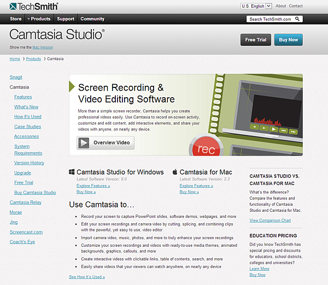Screen dimensions: 328x285
Task: Open How It's Used sidebar link
Action: pyautogui.click(x=28, y=117)
